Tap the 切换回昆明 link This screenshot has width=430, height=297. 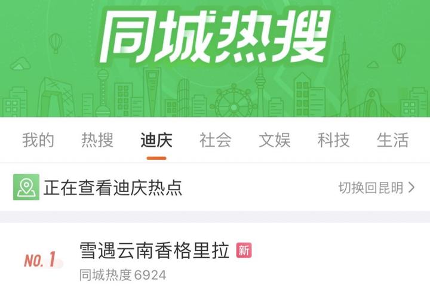(x=371, y=187)
